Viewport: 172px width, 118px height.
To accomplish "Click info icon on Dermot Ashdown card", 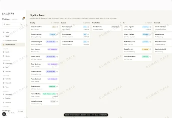I will pyautogui.click(x=57, y=27).
